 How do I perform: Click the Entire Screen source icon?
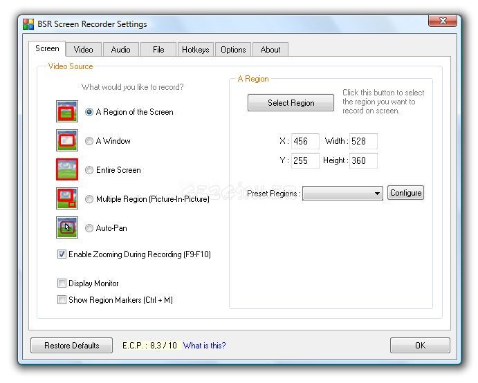67,169
